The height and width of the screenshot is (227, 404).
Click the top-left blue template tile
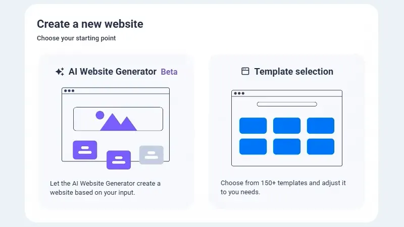[253, 126]
